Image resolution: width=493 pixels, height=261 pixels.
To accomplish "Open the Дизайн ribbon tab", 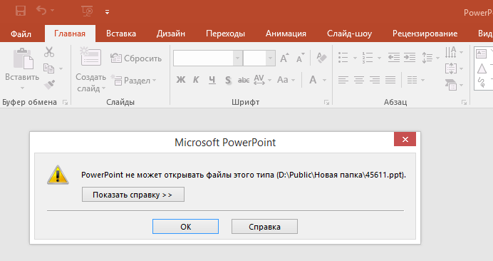I will (x=171, y=34).
